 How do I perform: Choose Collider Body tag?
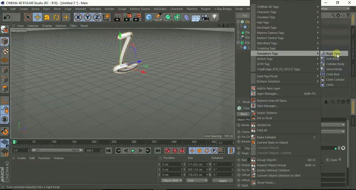[334, 64]
